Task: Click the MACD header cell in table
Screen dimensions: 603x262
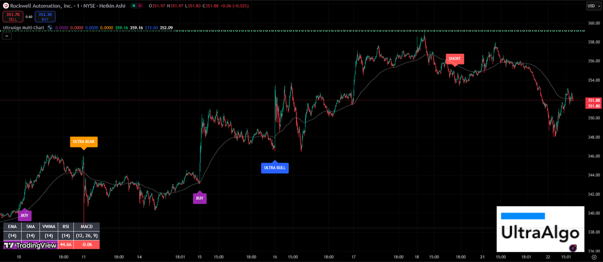Action: [x=87, y=227]
